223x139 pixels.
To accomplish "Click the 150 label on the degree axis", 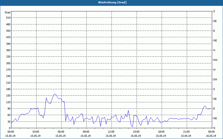I will pyautogui.click(x=8, y=96).
